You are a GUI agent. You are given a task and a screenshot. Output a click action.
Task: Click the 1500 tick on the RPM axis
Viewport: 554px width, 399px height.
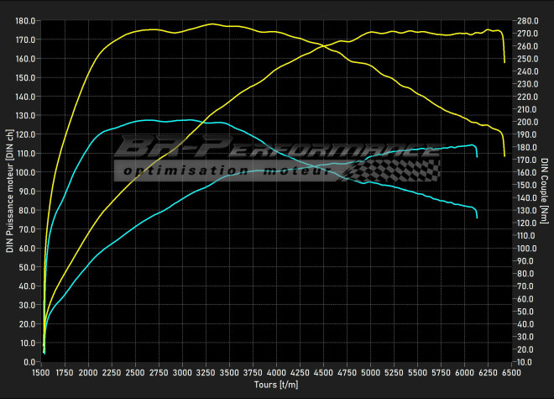41,371
